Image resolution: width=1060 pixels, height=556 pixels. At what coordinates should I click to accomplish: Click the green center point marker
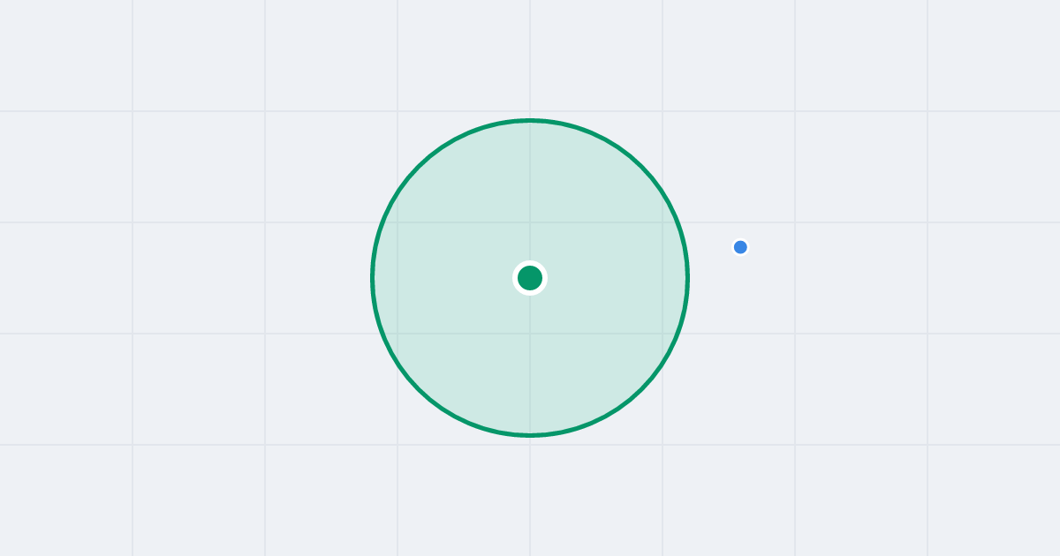[530, 278]
